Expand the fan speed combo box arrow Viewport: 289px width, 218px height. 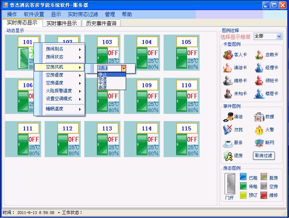pos(124,68)
